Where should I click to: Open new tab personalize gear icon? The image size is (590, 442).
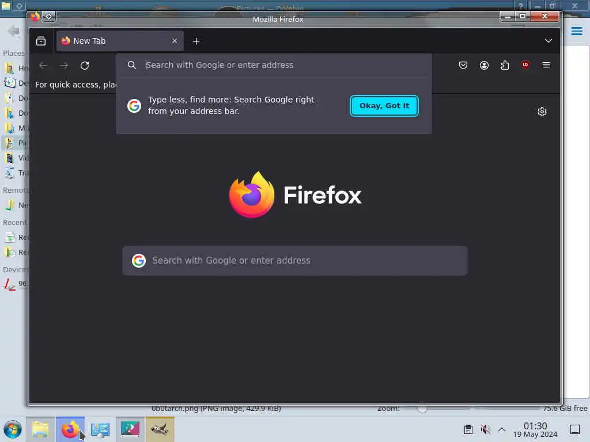542,112
